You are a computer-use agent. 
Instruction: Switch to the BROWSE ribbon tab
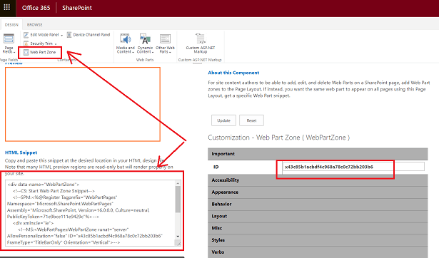[35, 25]
